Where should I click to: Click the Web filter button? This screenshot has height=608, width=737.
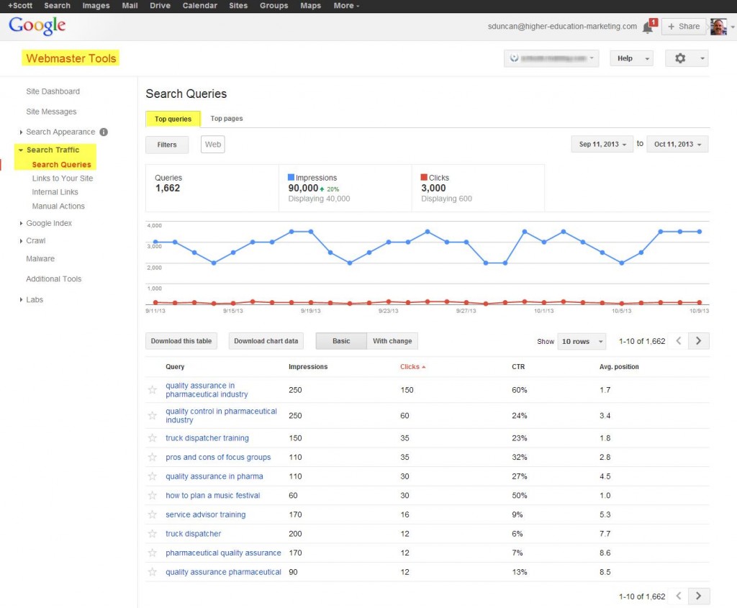tap(213, 144)
